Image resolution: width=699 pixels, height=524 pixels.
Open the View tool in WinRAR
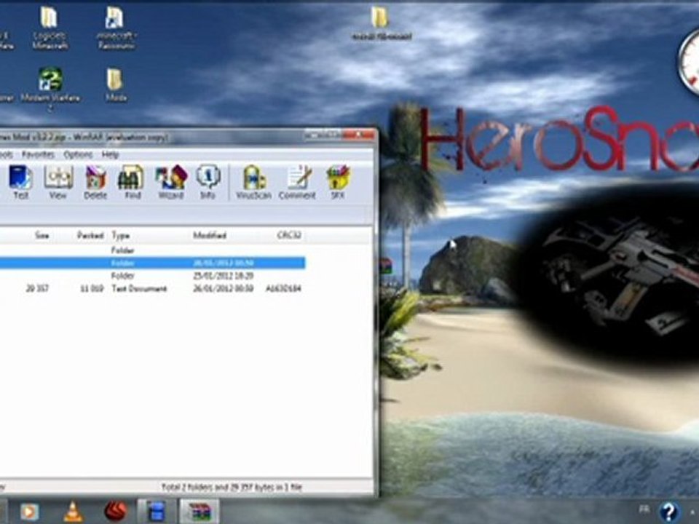point(58,182)
